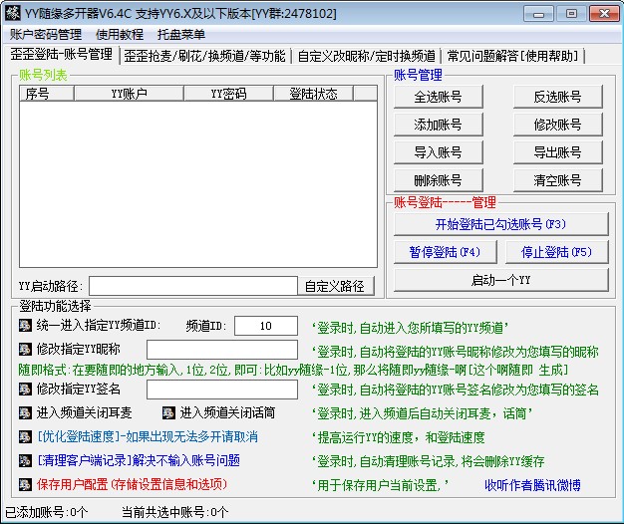Screen dimensions: 624x524
Task: Switch to the 自定义改昵称/定时换频道 tab
Action: (367, 56)
